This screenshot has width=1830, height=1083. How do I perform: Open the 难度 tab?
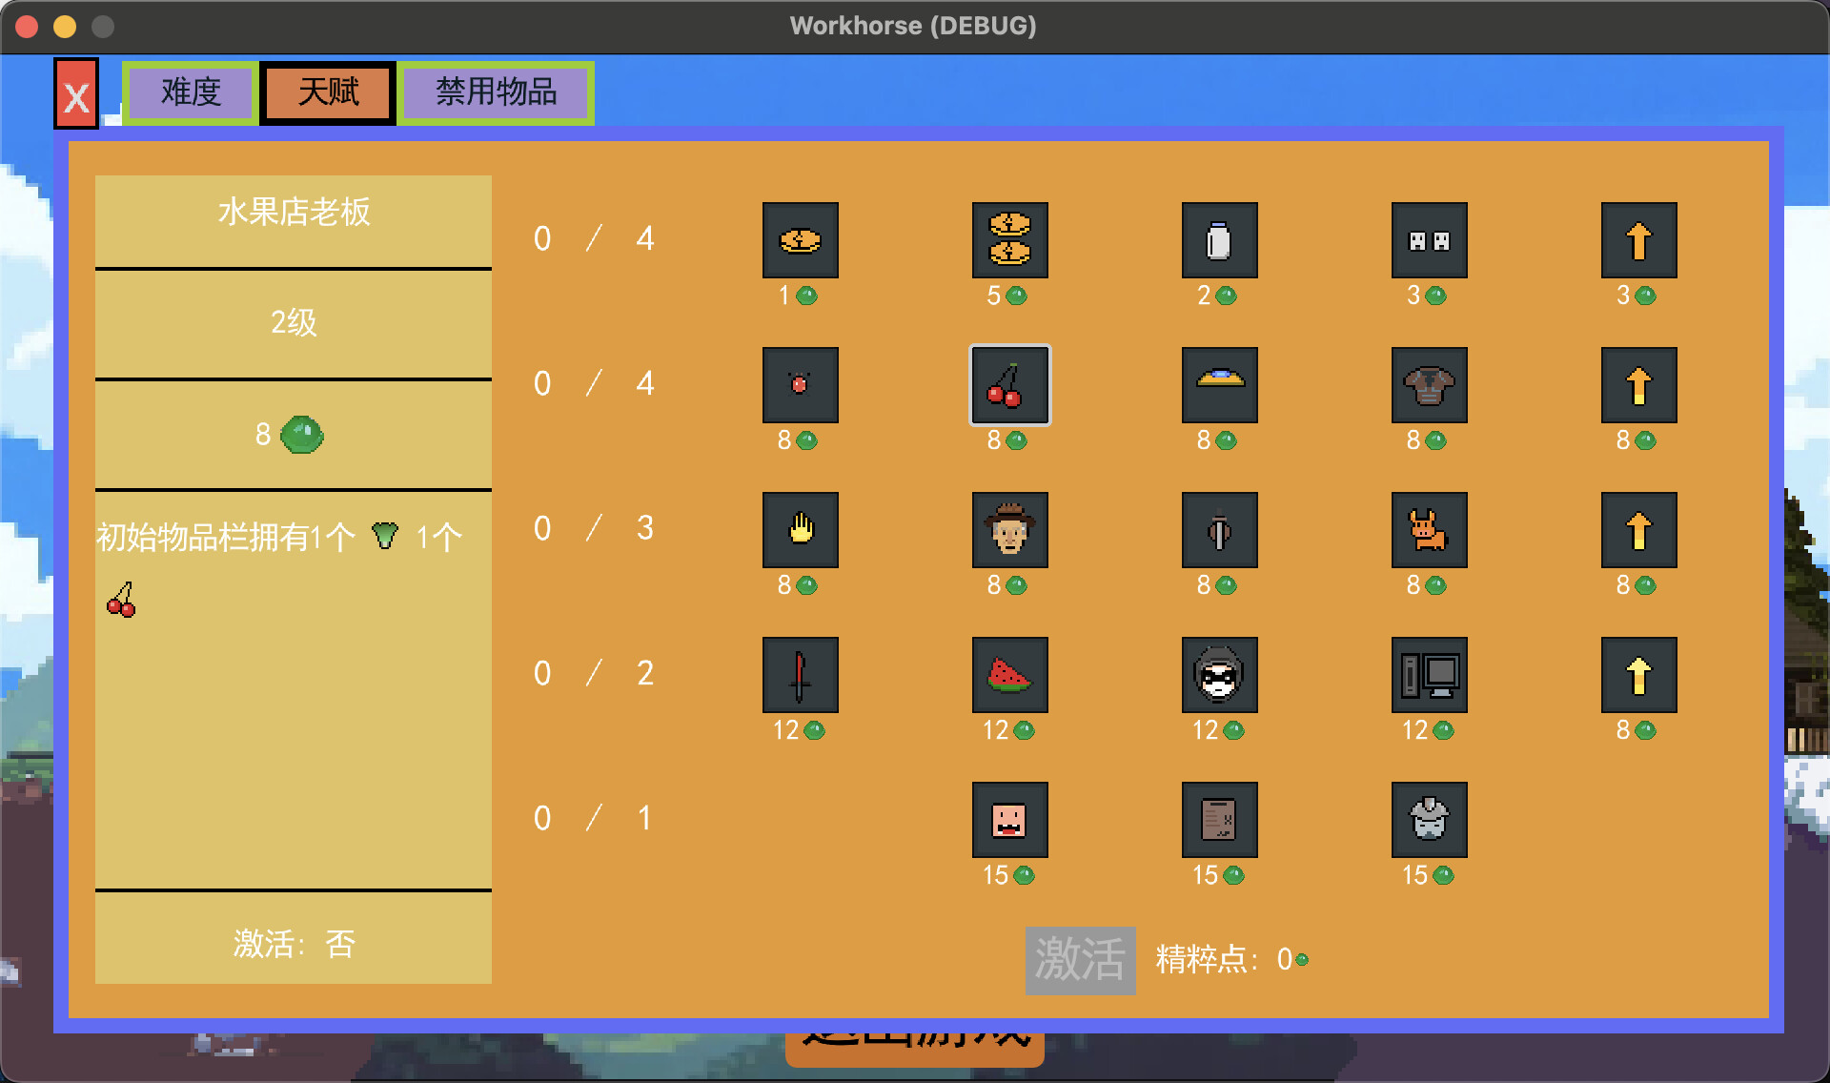189,92
